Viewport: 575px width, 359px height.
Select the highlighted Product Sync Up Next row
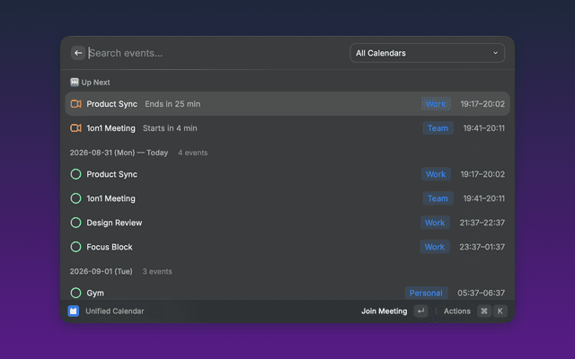(287, 104)
